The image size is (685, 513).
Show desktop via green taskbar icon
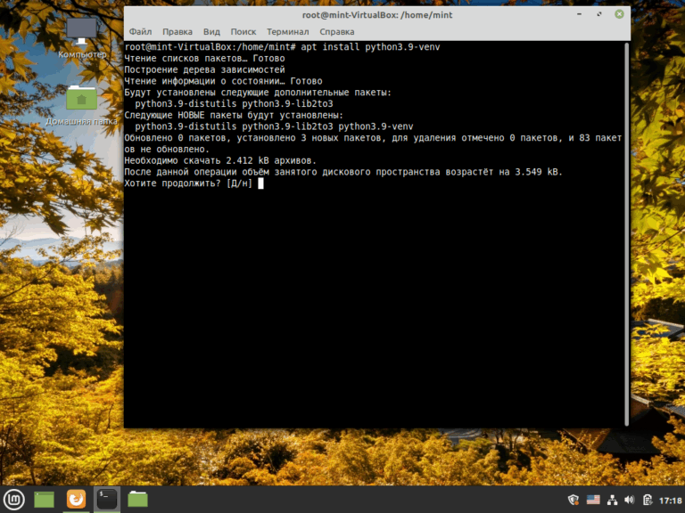coord(44,500)
